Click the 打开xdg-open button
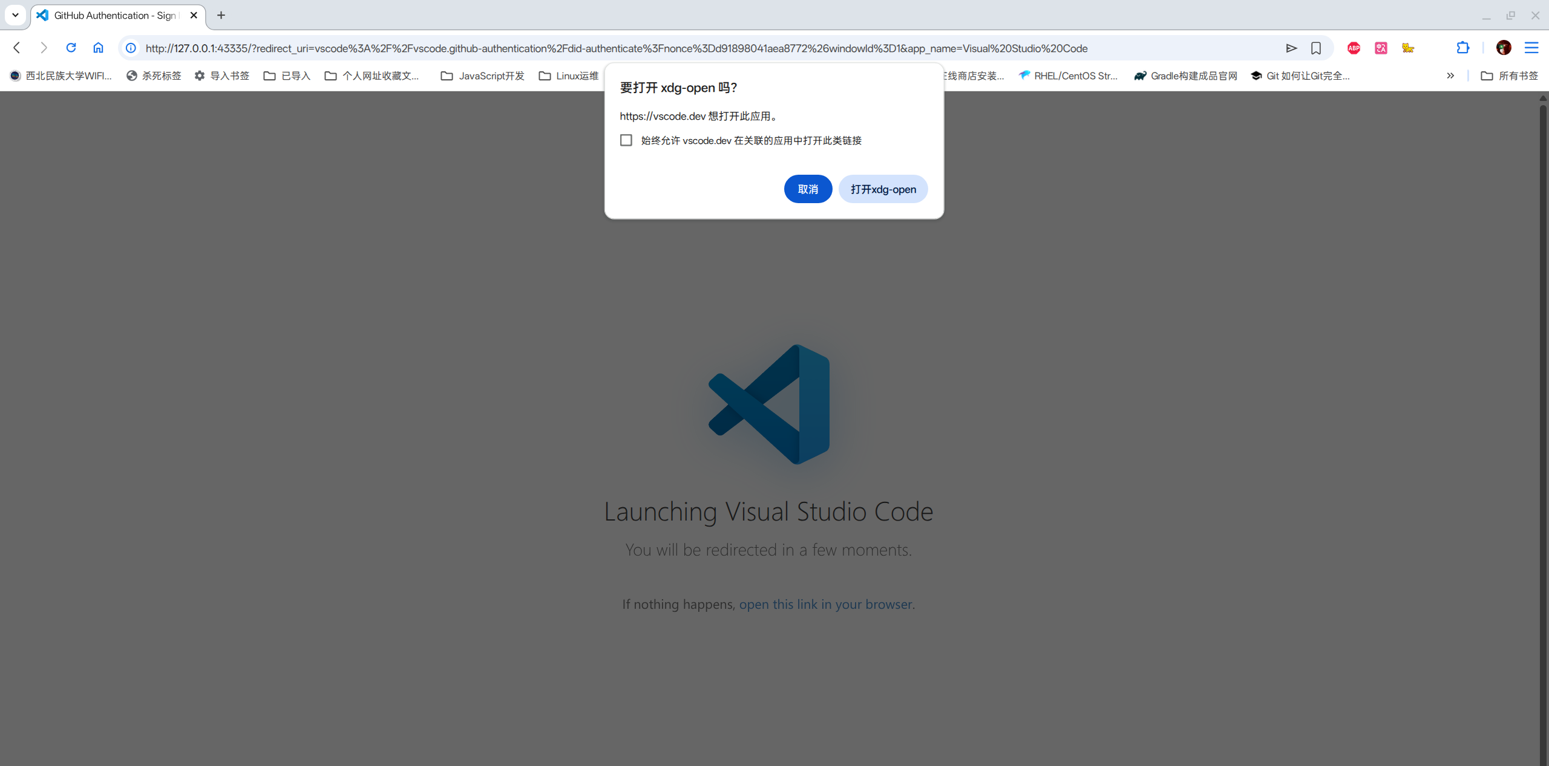Viewport: 1549px width, 766px height. coord(883,189)
